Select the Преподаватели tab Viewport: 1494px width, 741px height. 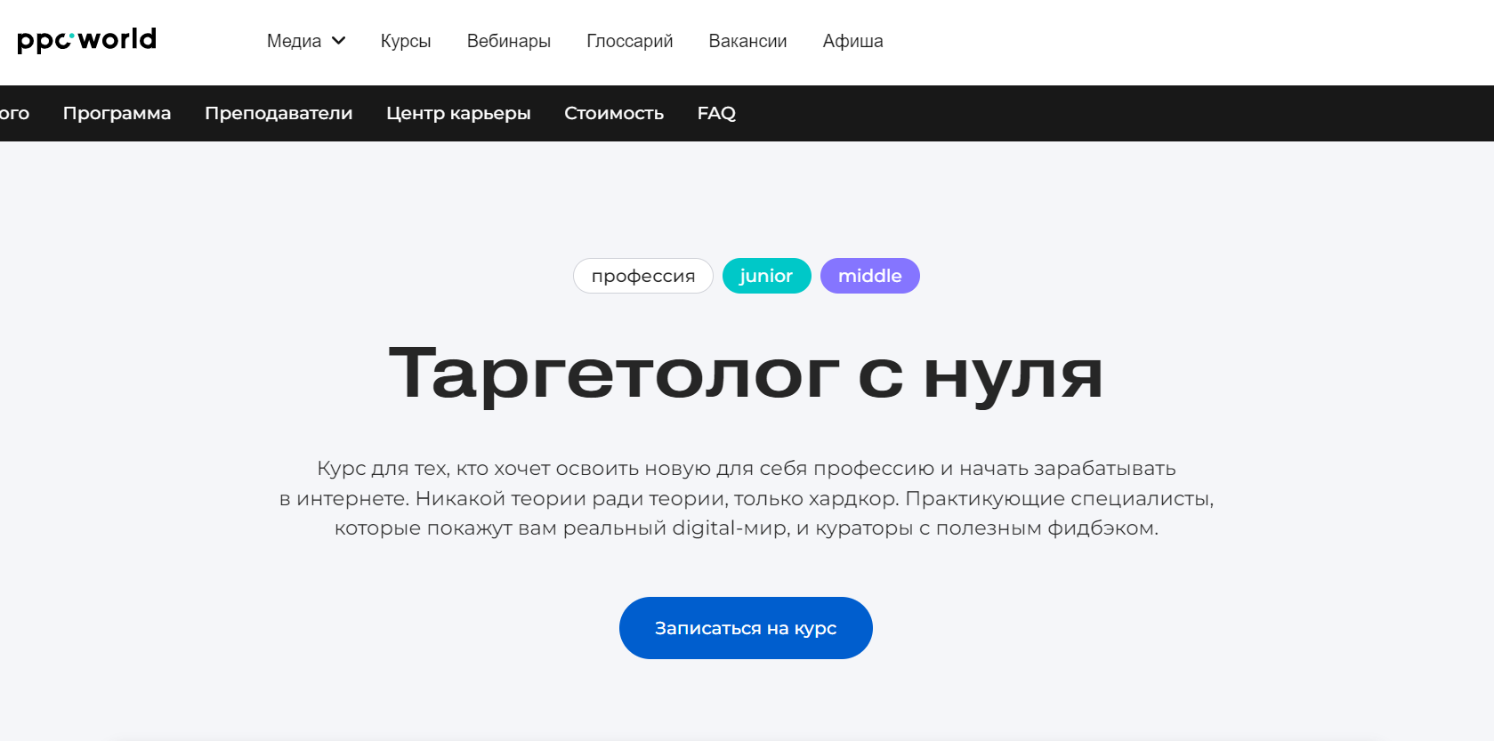click(x=279, y=113)
